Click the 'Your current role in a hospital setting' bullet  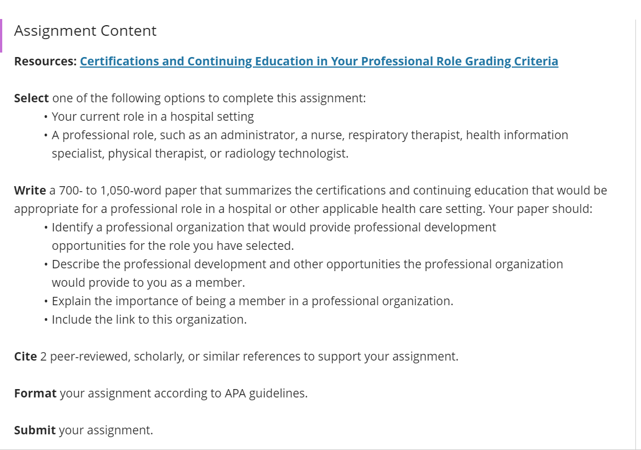click(x=153, y=117)
